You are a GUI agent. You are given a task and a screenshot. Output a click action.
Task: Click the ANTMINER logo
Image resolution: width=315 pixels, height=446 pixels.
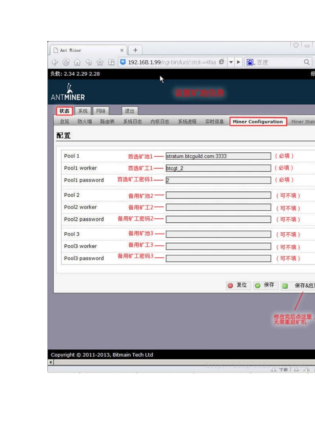(68, 92)
